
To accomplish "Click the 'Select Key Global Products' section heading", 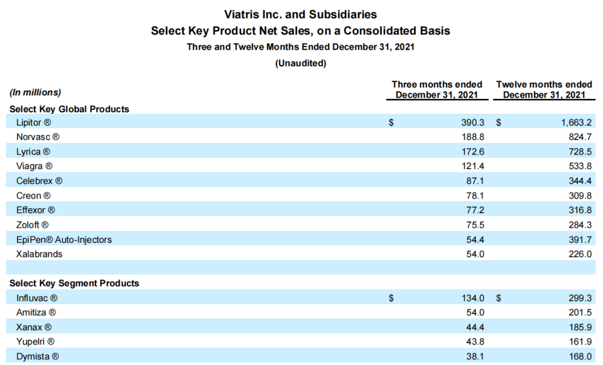I will [69, 109].
